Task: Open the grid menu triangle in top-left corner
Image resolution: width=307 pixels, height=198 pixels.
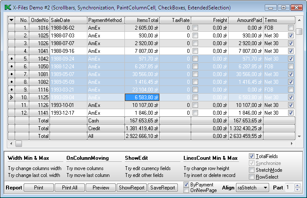Action: point(11,20)
